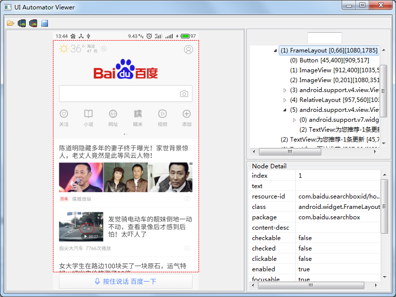Click the Node Detail up scroll arrow

[x=385, y=175]
